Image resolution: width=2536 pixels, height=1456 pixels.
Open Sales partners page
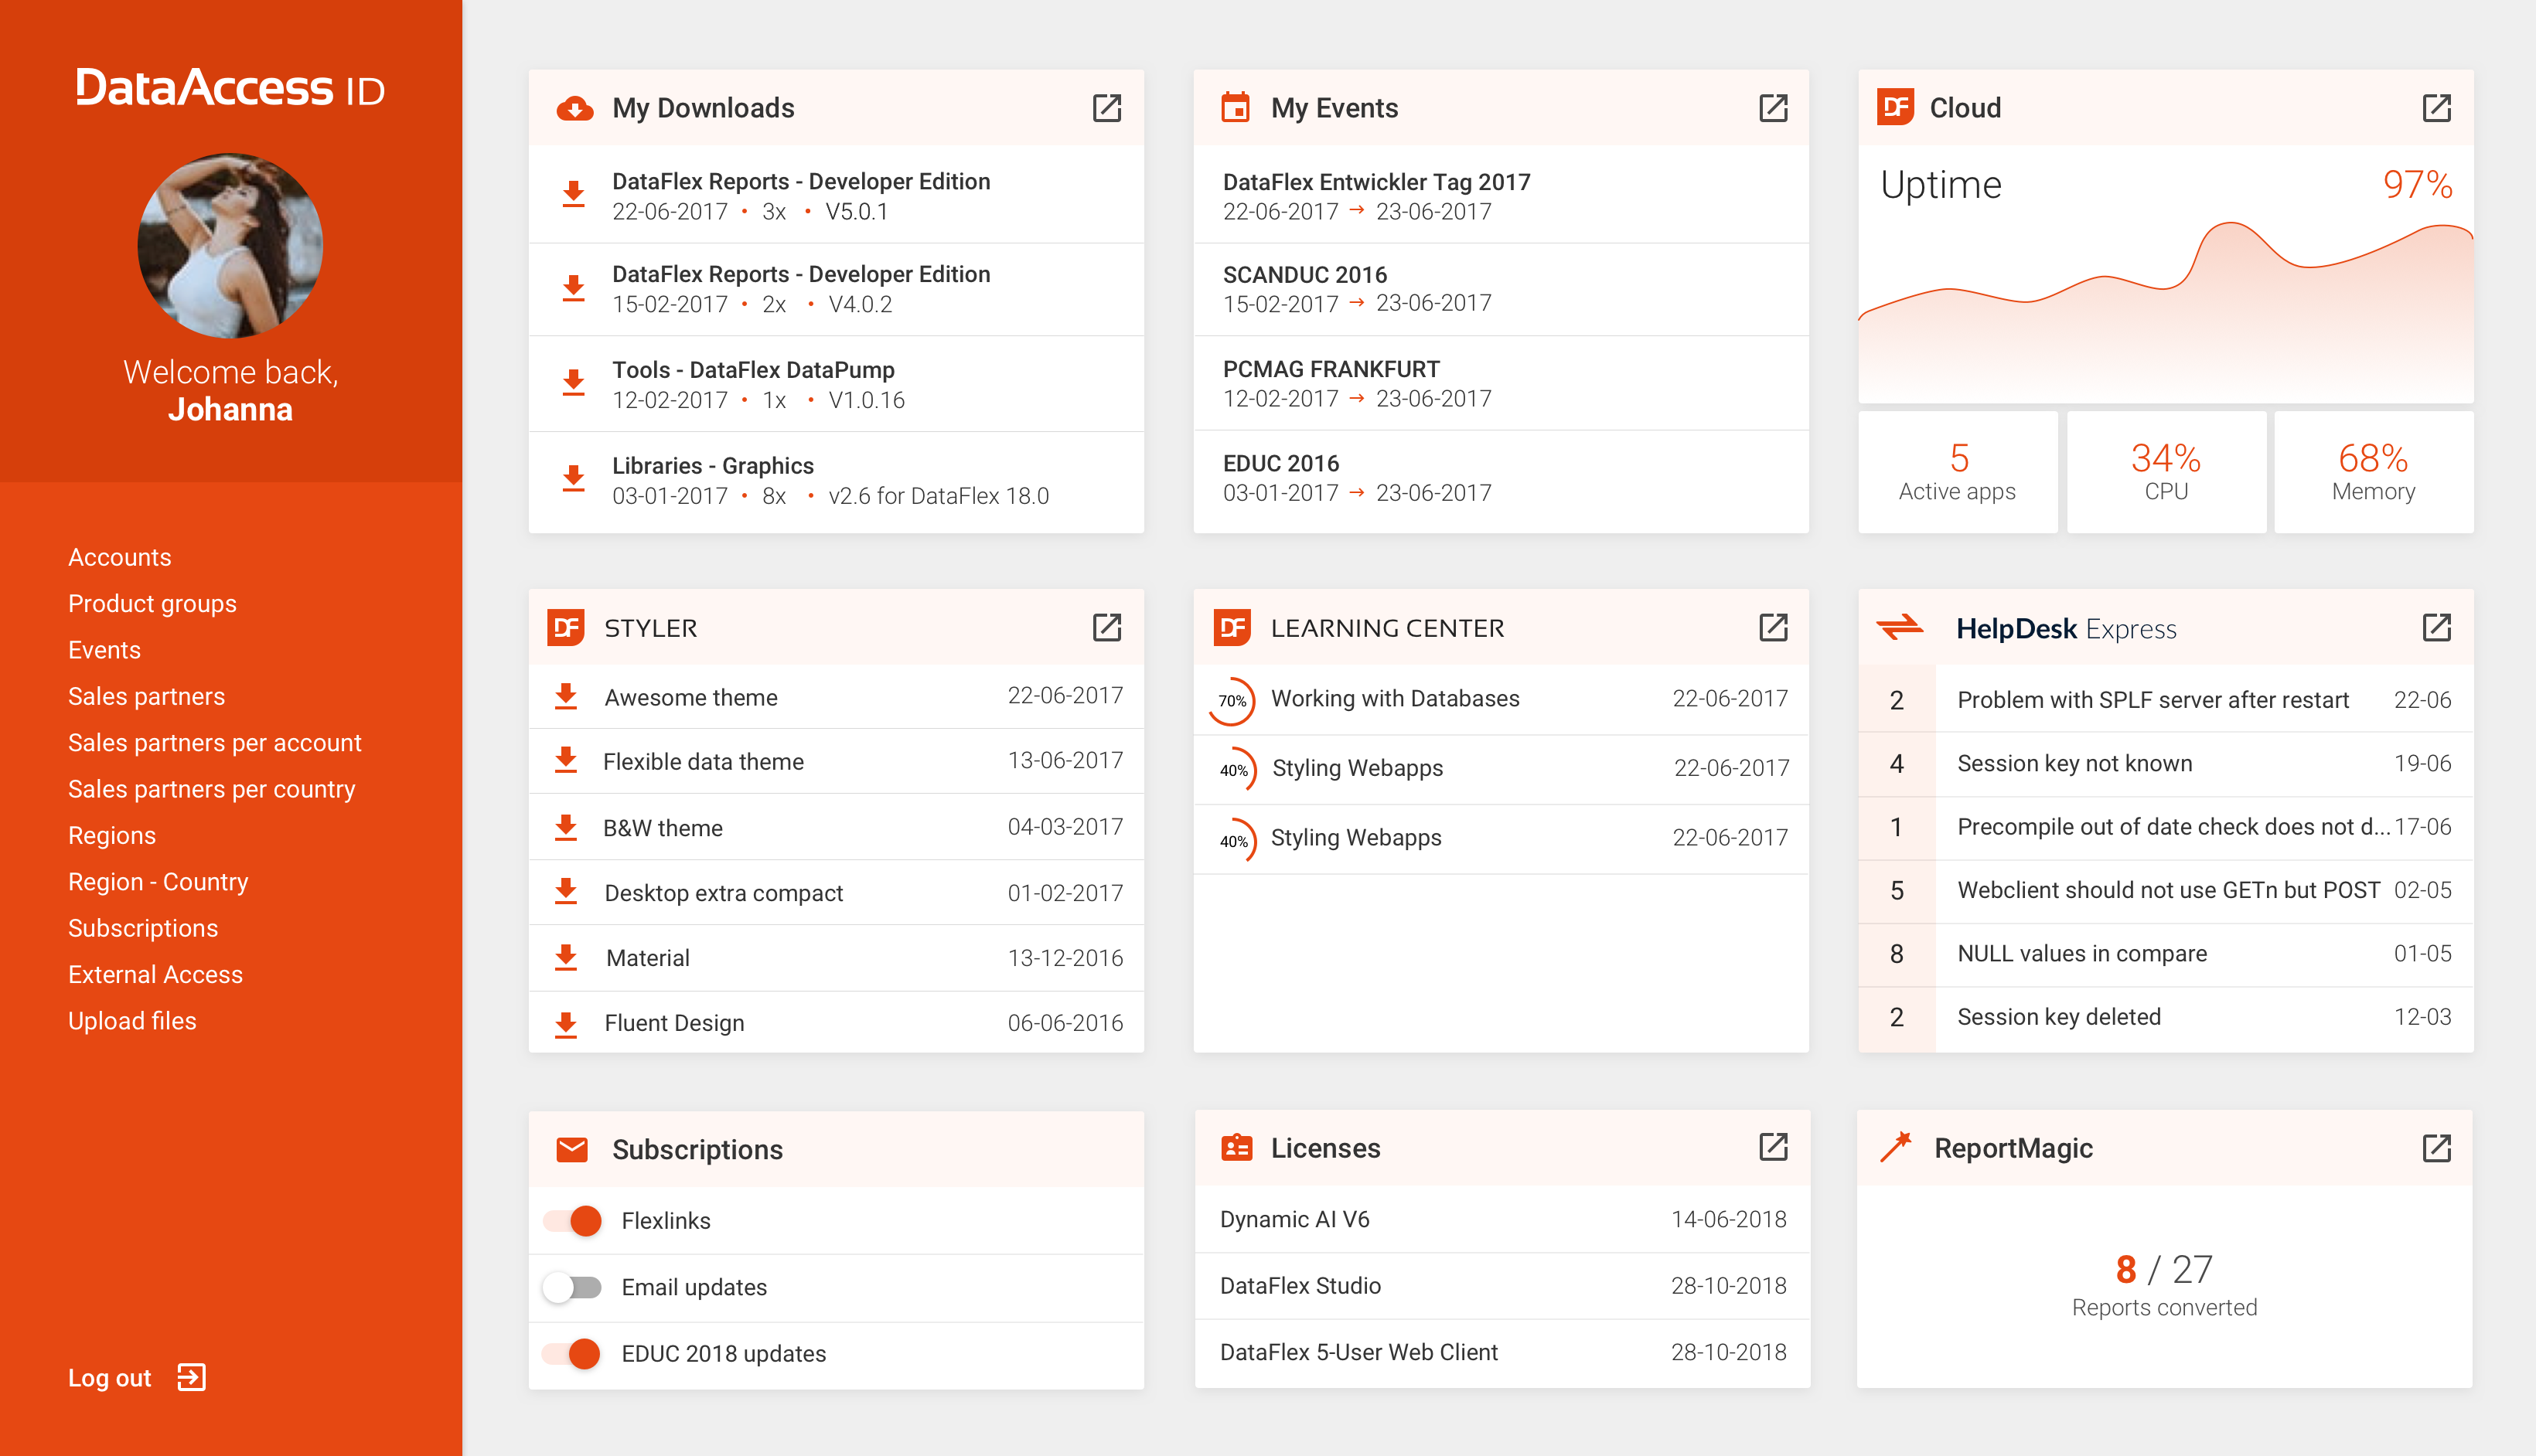[x=146, y=696]
